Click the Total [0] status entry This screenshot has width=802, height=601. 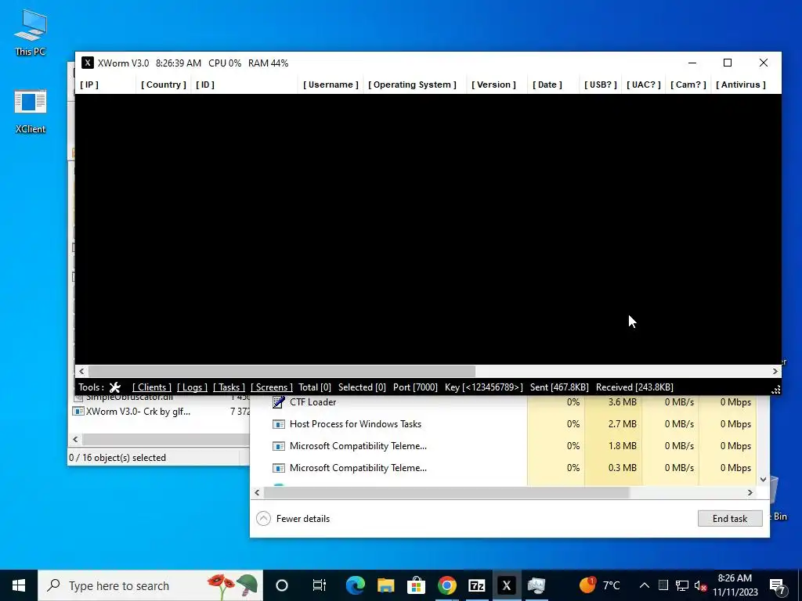315,387
